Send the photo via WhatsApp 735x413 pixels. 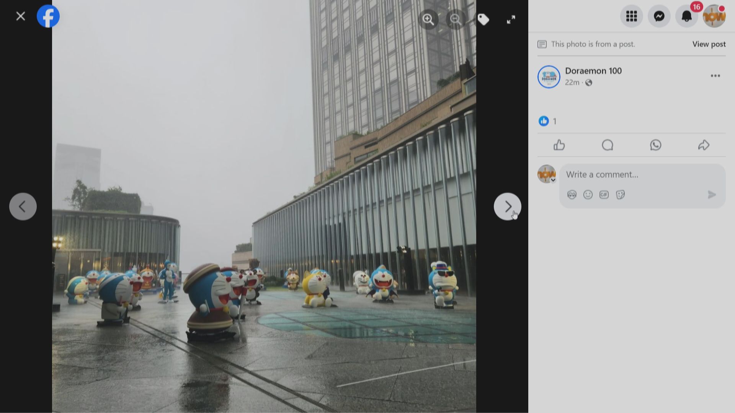[x=656, y=145]
